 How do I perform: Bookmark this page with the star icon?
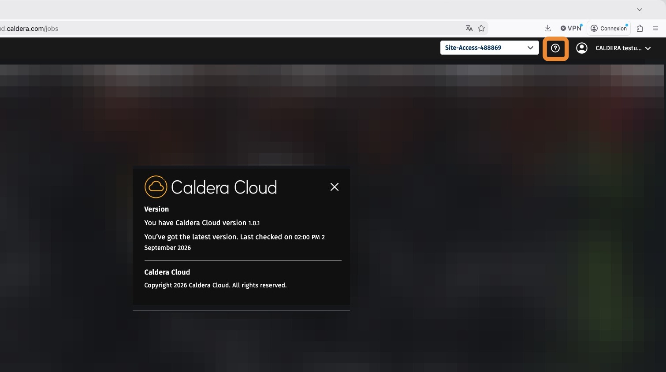point(481,28)
